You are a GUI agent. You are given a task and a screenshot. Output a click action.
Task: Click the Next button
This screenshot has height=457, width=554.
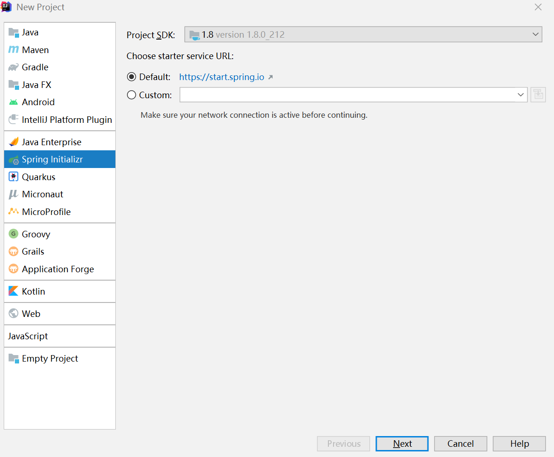coord(402,444)
